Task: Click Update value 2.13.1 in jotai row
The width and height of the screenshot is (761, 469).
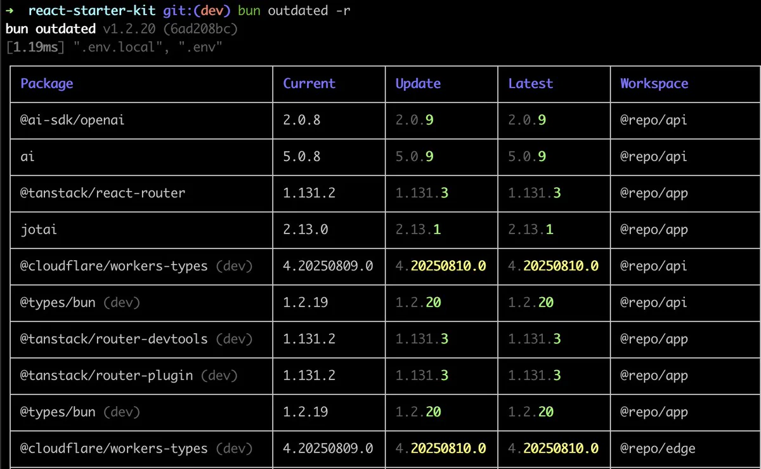Action: 418,229
